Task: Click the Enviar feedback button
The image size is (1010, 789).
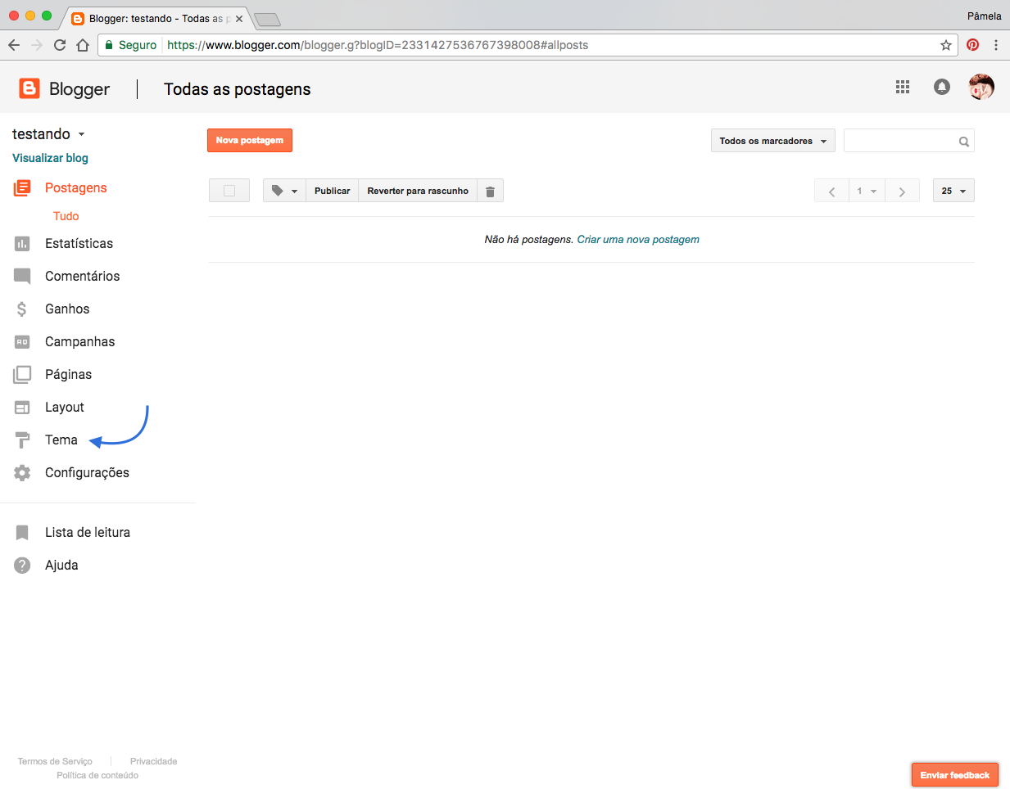Action: 954,775
